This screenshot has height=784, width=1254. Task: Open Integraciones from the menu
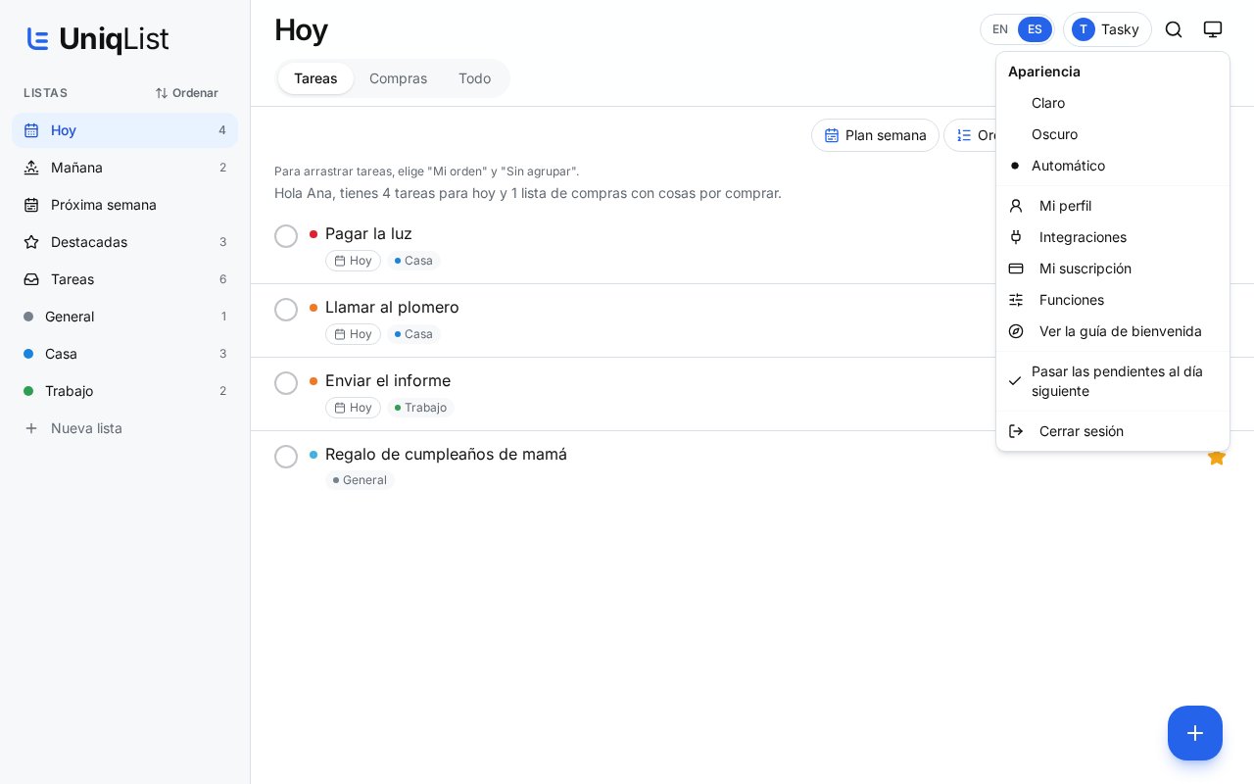(x=1113, y=237)
